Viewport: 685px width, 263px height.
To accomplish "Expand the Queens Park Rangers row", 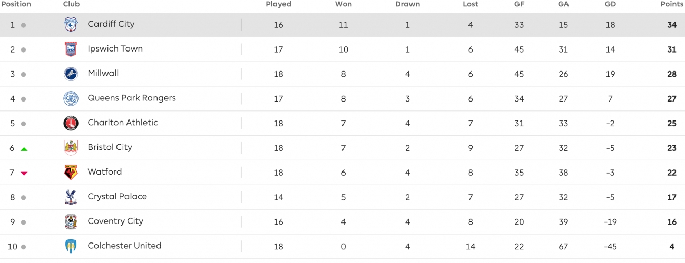I will pyautogui.click(x=342, y=98).
